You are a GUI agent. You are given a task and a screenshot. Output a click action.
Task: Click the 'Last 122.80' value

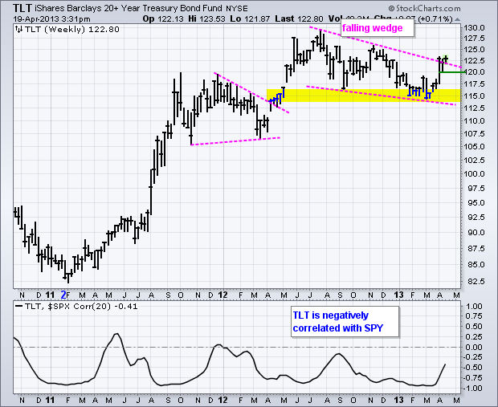[299, 19]
